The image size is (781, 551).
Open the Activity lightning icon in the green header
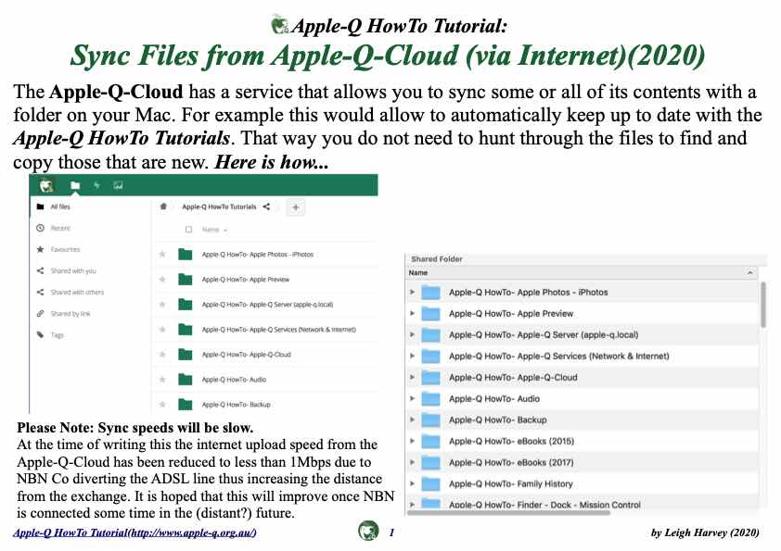[96, 185]
